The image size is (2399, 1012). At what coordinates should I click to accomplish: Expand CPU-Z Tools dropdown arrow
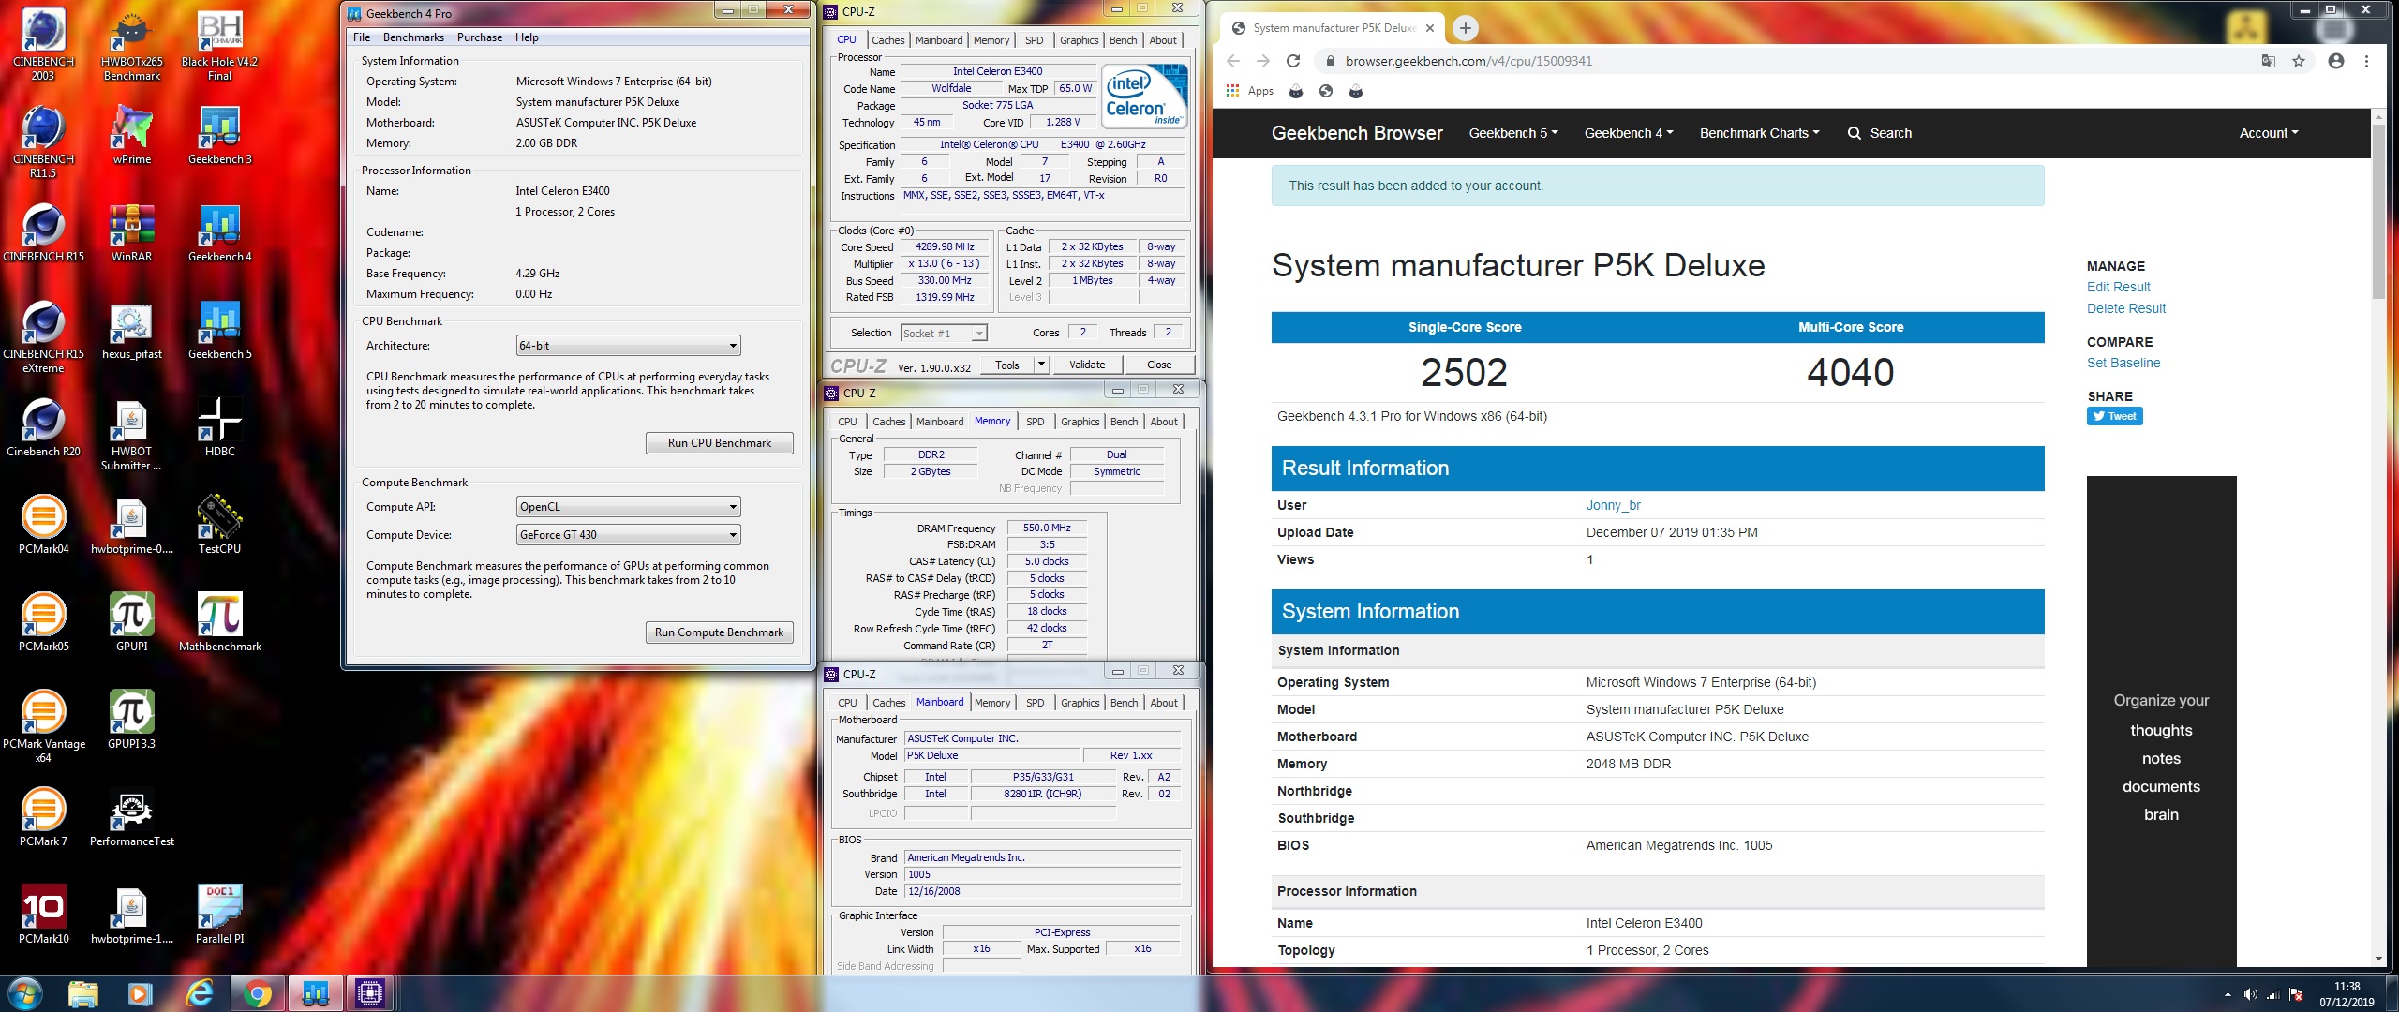click(1041, 365)
